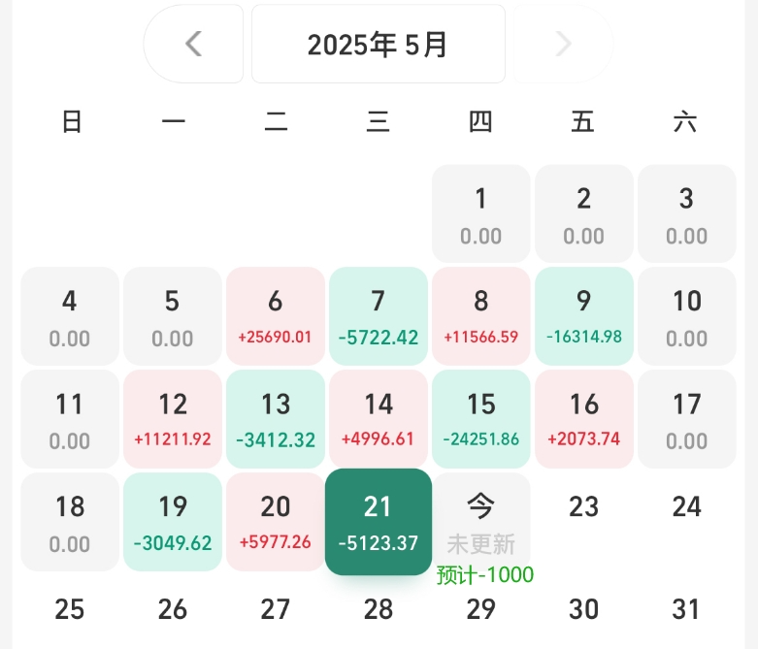Open May 19 with -3049.62 loss
This screenshot has height=649, width=758.
point(173,522)
